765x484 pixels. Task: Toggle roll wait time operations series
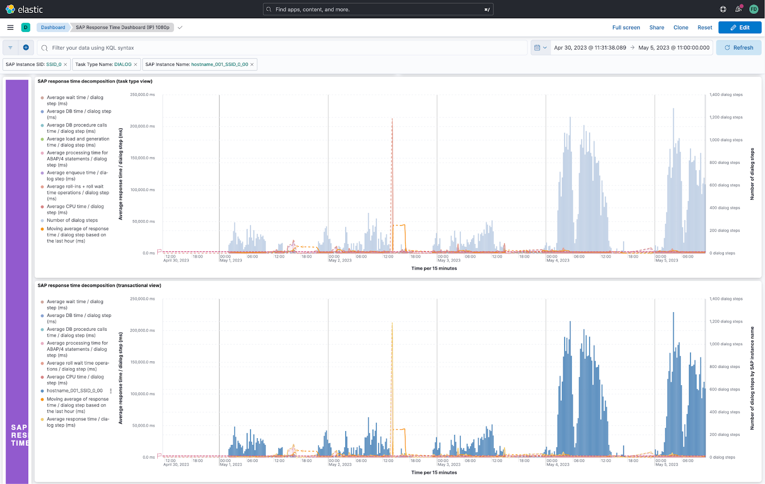[78, 366]
